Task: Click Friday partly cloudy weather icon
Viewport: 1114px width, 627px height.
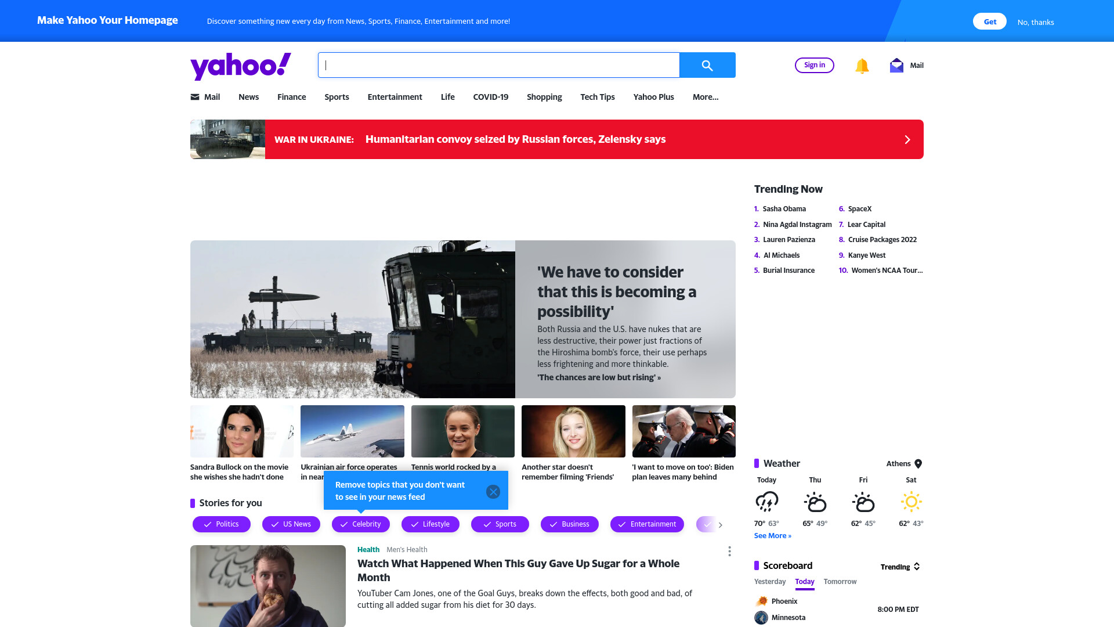Action: [x=863, y=502]
